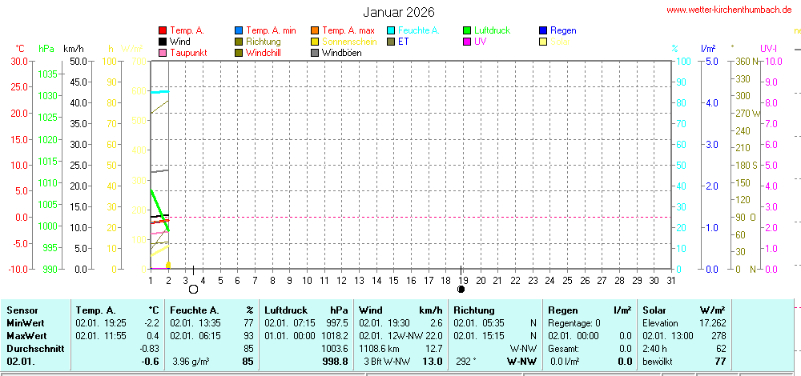Click the yellow sunshine marker at day 2
801x376 pixels.
[x=168, y=265]
